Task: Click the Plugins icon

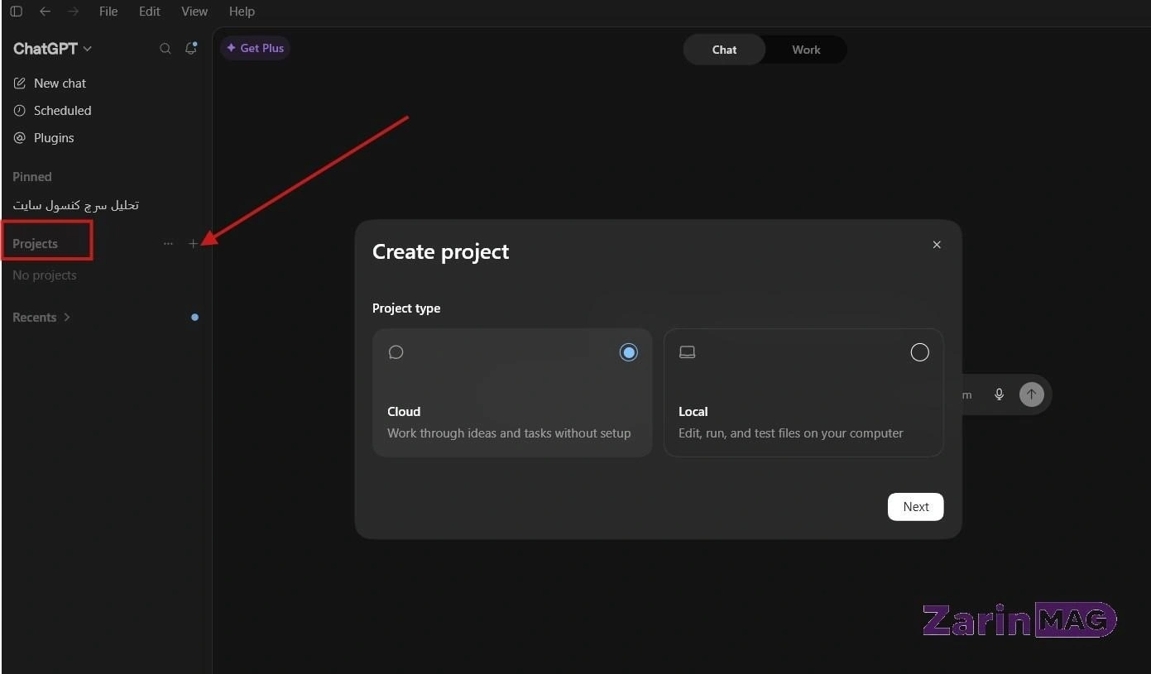Action: 20,138
